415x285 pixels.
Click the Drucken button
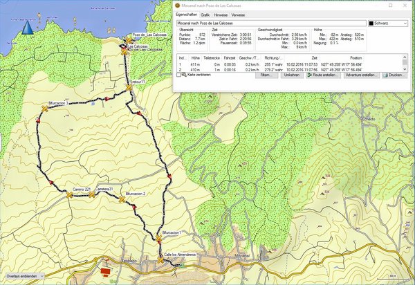point(395,74)
